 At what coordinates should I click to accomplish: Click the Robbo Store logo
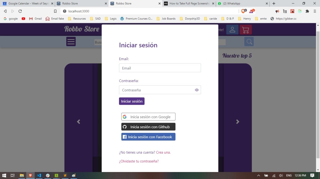tap(82, 29)
